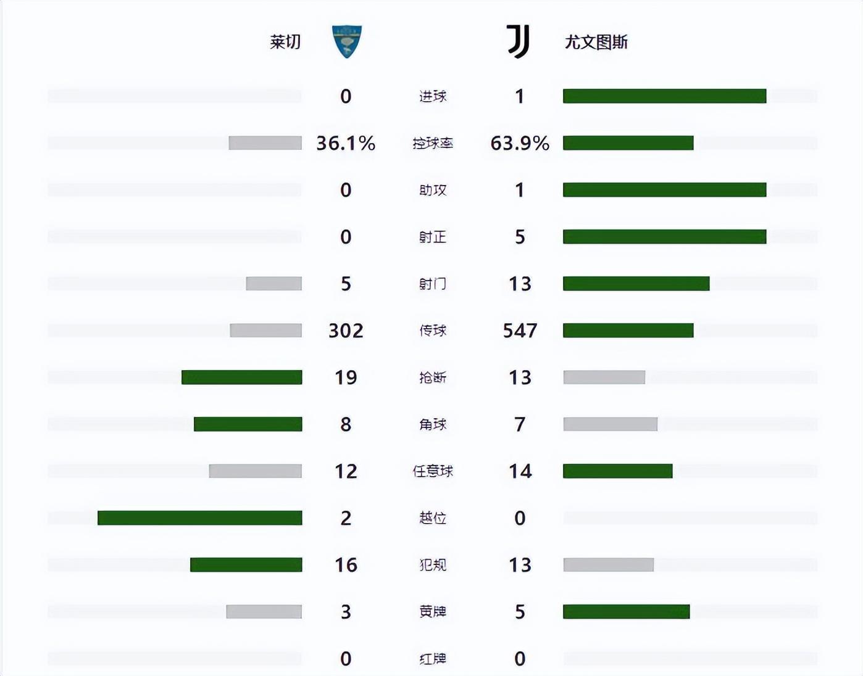Click Lecce corners bar showing 8
Image resolution: width=863 pixels, height=676 pixels.
point(248,424)
